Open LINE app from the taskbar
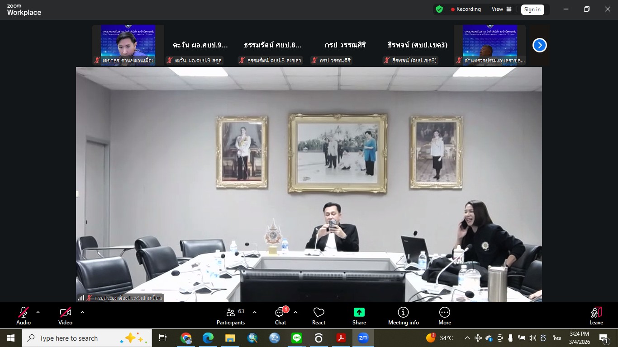 296,338
